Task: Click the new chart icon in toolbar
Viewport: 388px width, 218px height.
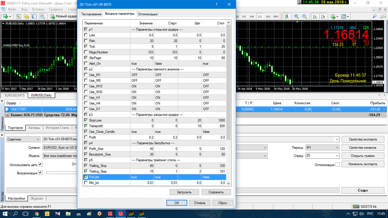Action: coord(5,17)
